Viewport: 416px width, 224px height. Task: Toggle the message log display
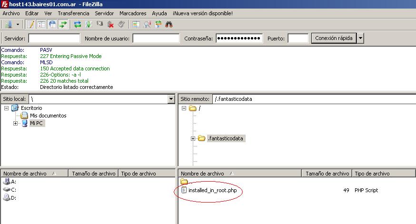click(x=30, y=25)
